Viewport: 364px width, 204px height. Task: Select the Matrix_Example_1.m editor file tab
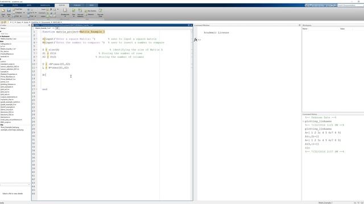43,28
